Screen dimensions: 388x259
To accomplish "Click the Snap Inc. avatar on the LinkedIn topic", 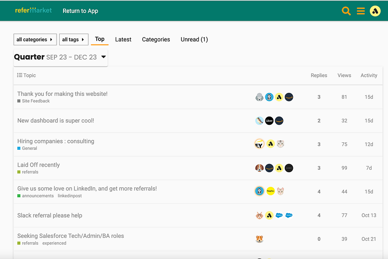I will (270, 191).
